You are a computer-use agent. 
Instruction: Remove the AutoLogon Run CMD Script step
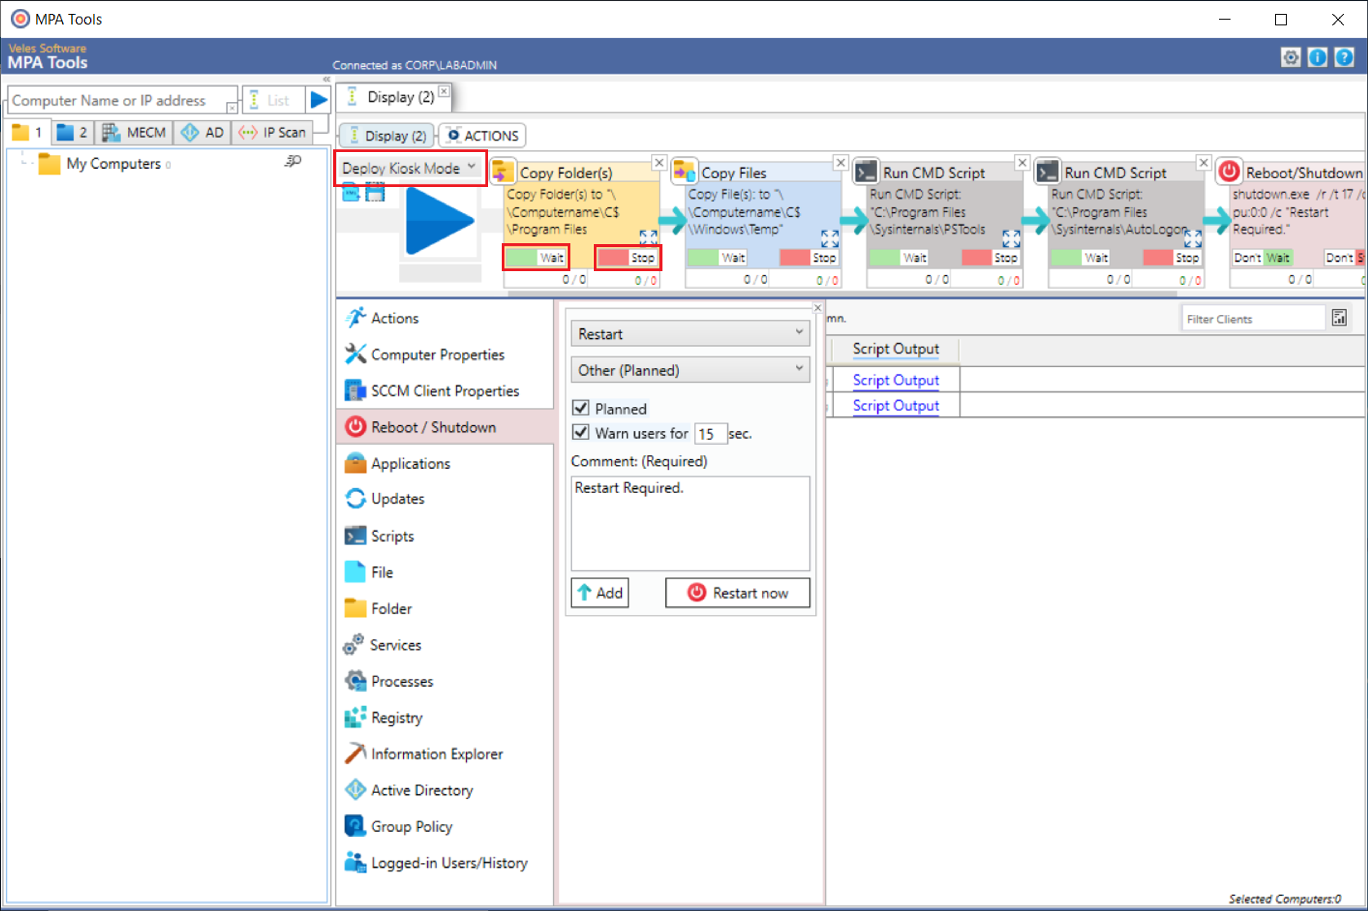pos(1204,163)
